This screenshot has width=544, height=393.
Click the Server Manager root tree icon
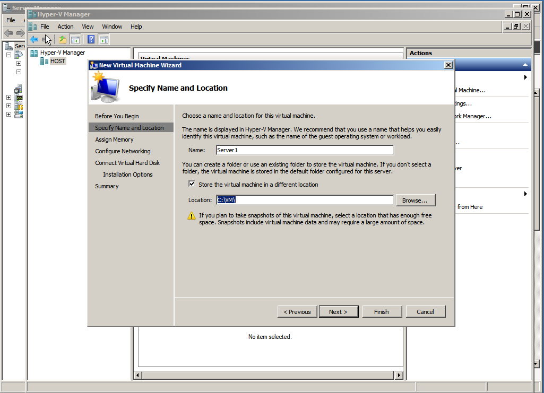pos(8,46)
